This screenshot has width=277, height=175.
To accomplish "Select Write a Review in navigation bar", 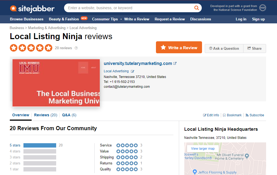I will pyautogui.click(x=137, y=19).
